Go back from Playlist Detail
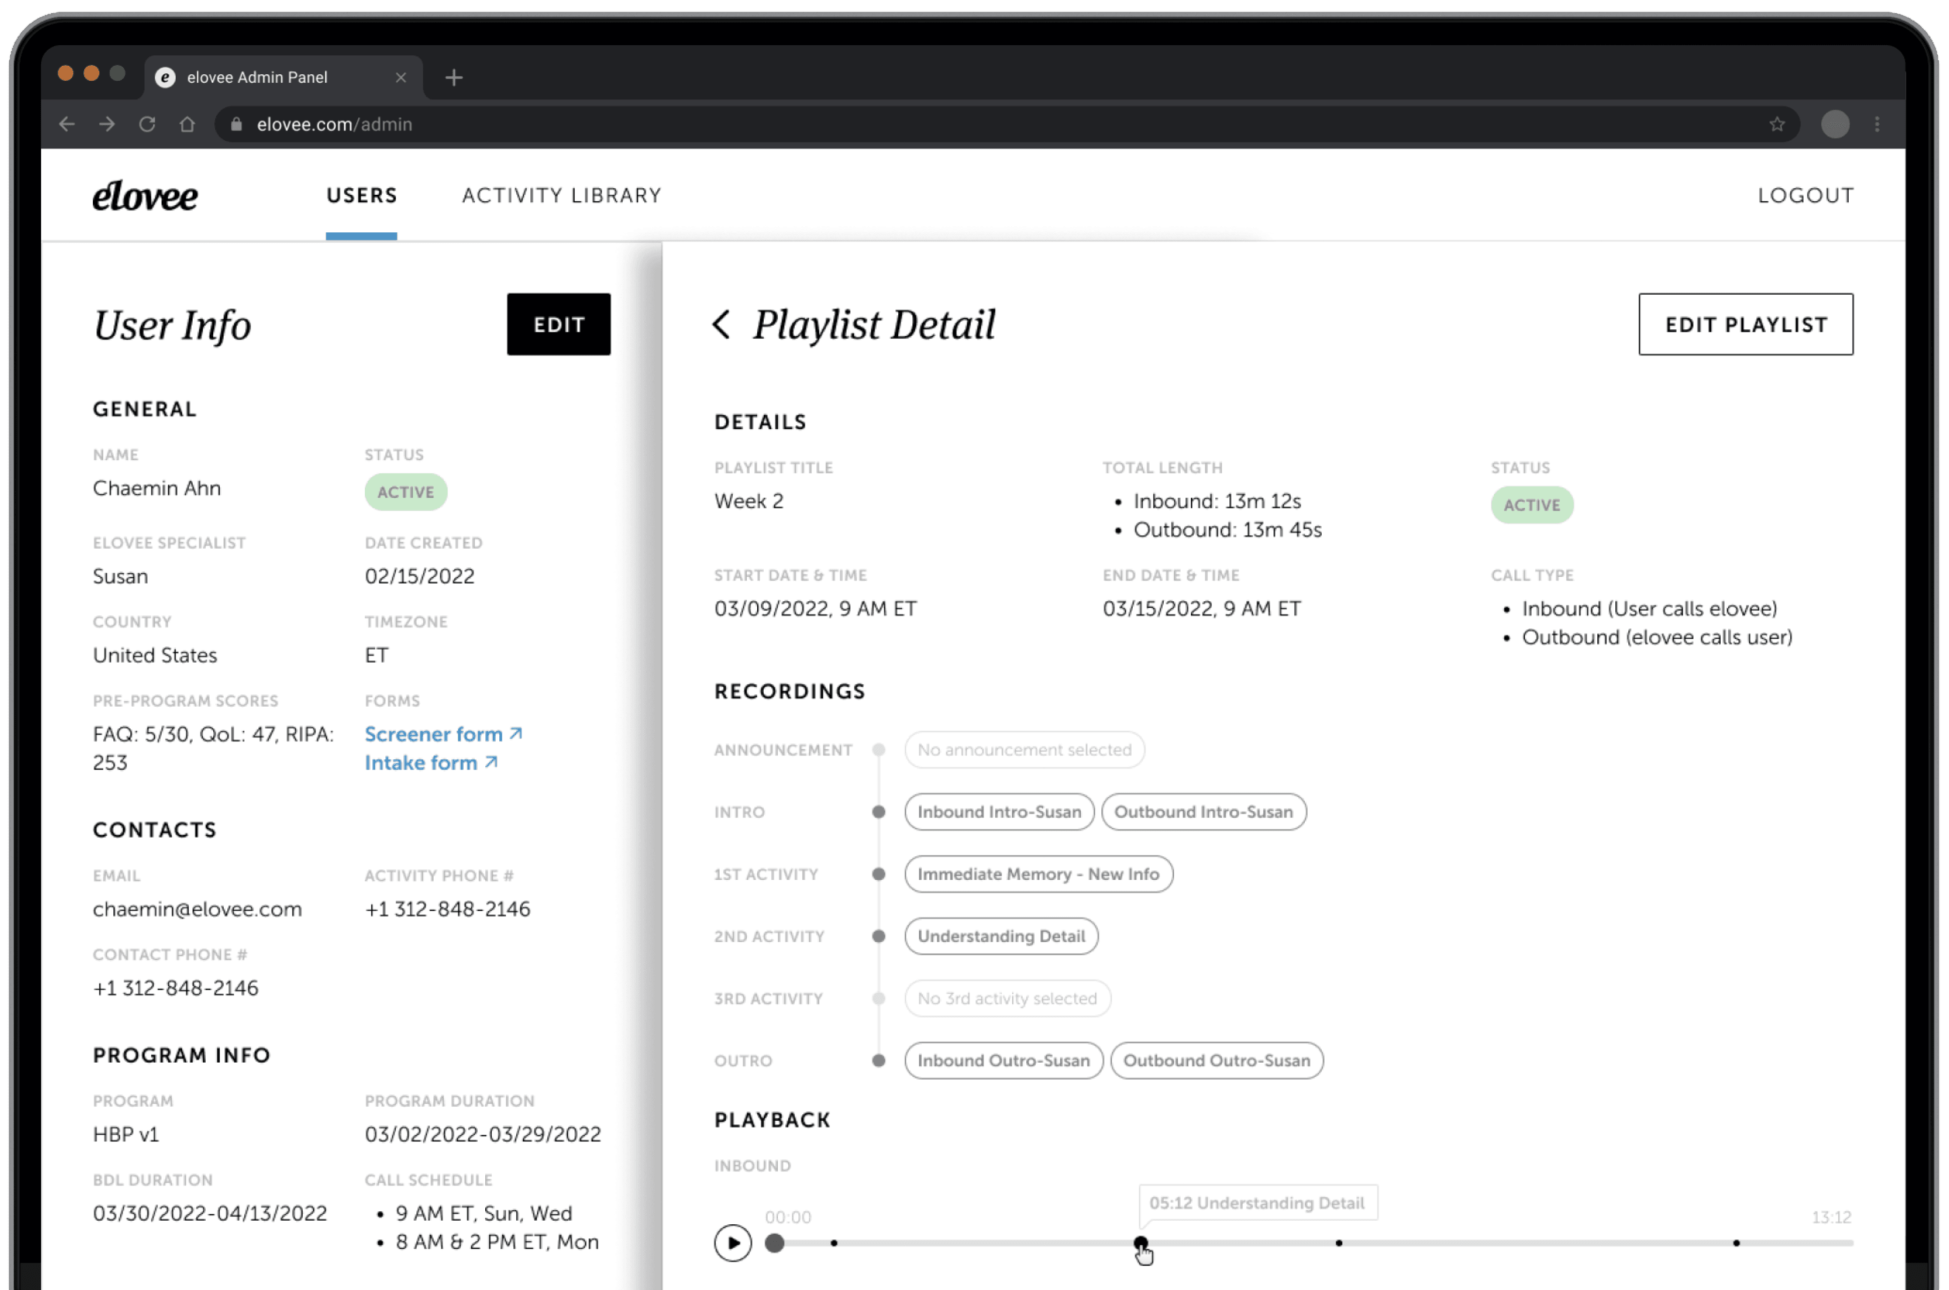The image size is (1949, 1290). pyautogui.click(x=721, y=324)
